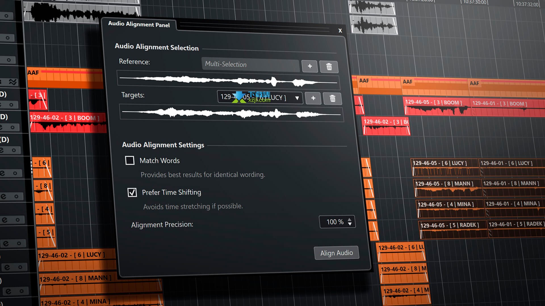Select clip 129-46-05 - [ 8 | MANN ]
The width and height of the screenshot is (545, 306).
click(448, 188)
